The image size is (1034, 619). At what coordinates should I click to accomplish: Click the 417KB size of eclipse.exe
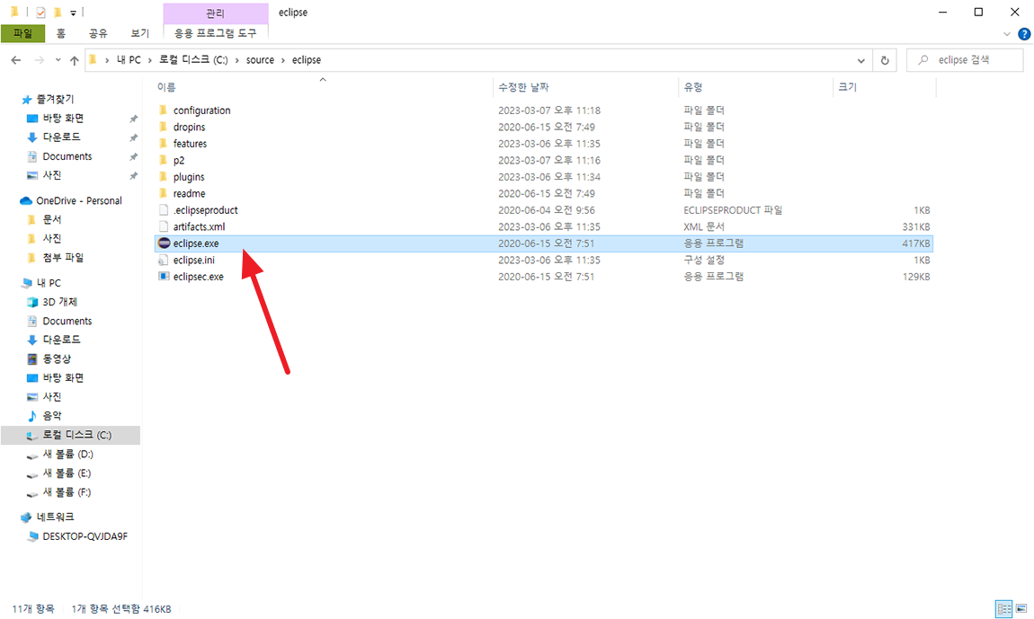(x=916, y=243)
